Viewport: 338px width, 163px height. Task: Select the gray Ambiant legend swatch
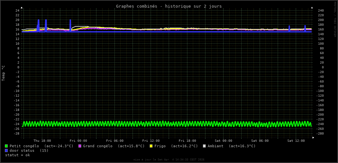tap(204, 146)
